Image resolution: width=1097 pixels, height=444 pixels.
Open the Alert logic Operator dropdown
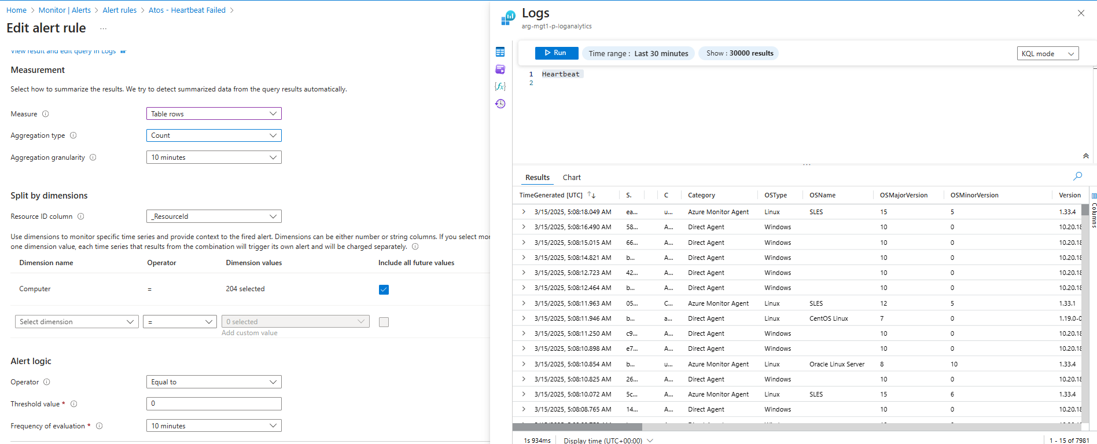(214, 382)
